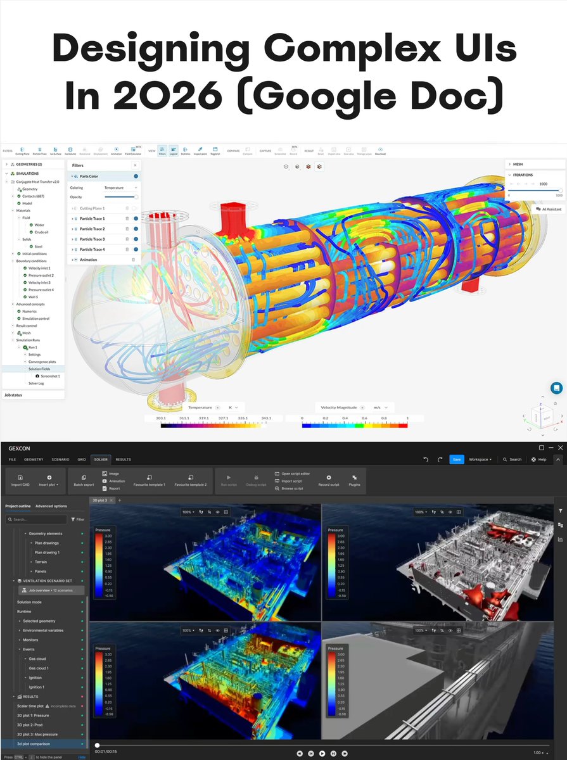Toggle eye icon in bottom-left 3D plot
Viewport: 567px width, 760px height.
coord(217,630)
